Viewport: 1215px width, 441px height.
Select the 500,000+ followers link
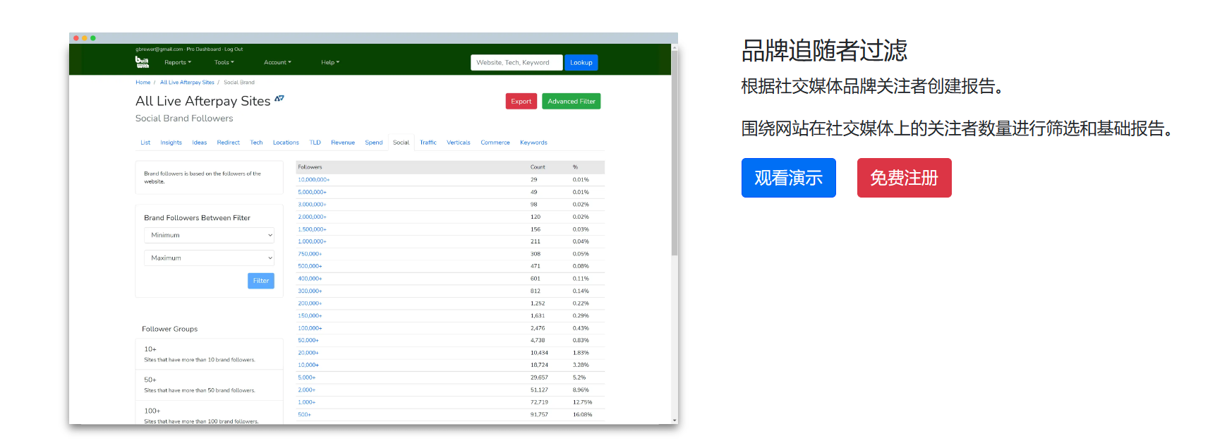point(310,266)
